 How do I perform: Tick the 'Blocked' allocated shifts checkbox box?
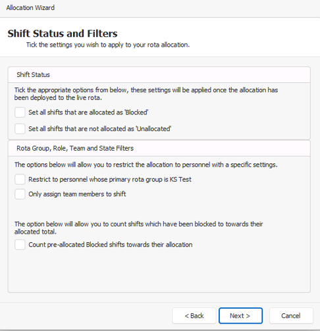(20, 113)
